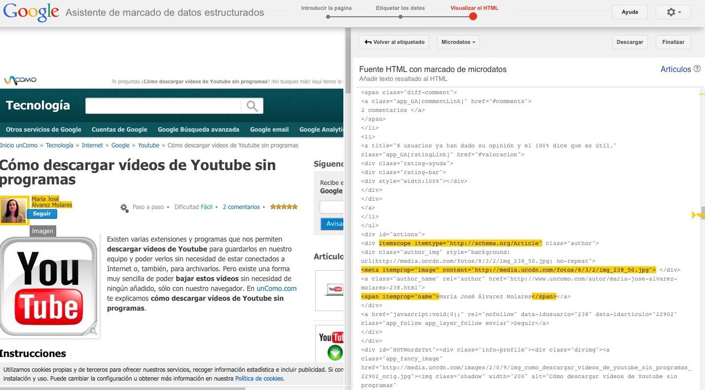
Task: Click the site search input field
Action: (163, 106)
